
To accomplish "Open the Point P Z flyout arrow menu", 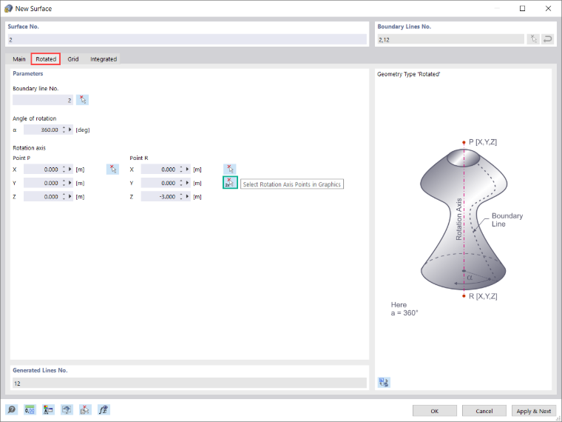I will point(70,196).
